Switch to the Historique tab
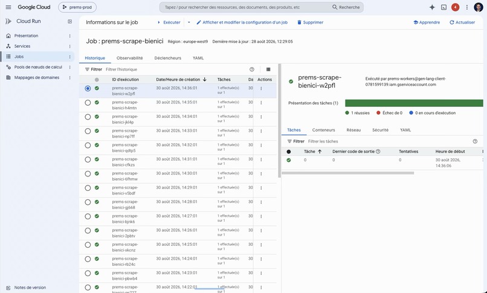Screen dimensions: 487x293 tap(95, 58)
